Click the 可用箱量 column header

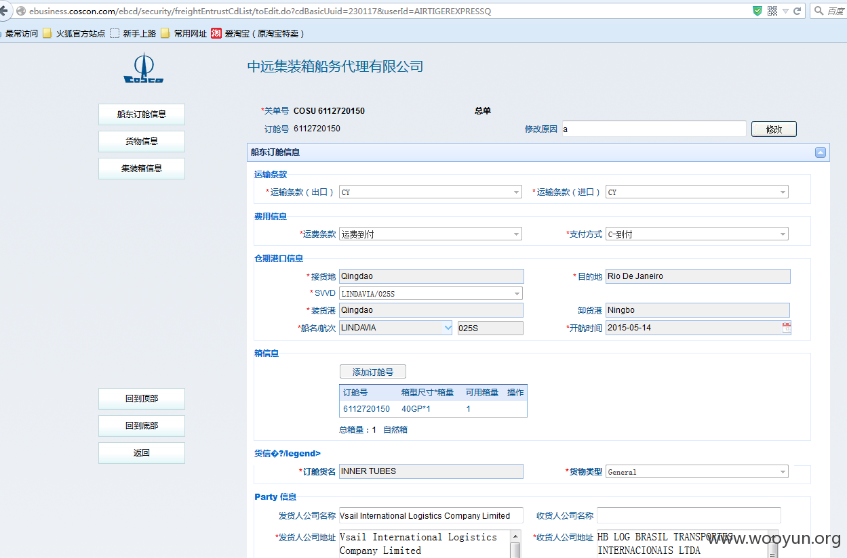482,393
